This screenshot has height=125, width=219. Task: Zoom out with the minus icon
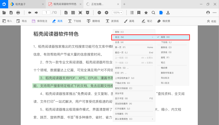pos(99,13)
